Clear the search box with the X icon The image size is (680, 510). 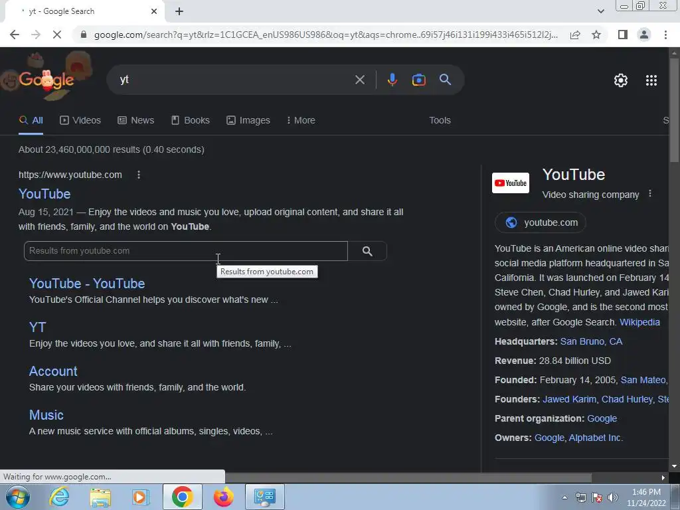click(x=359, y=80)
